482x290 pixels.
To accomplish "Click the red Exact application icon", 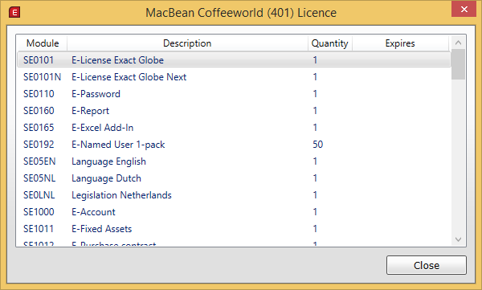I will click(x=14, y=13).
